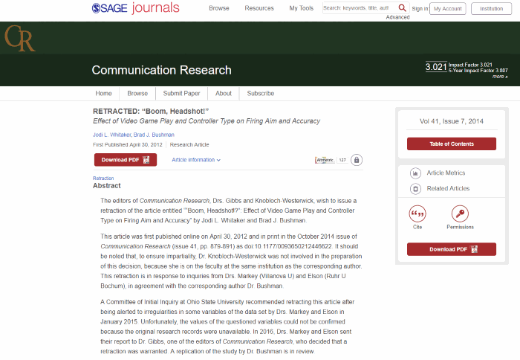Click the Research Article label

(189, 145)
